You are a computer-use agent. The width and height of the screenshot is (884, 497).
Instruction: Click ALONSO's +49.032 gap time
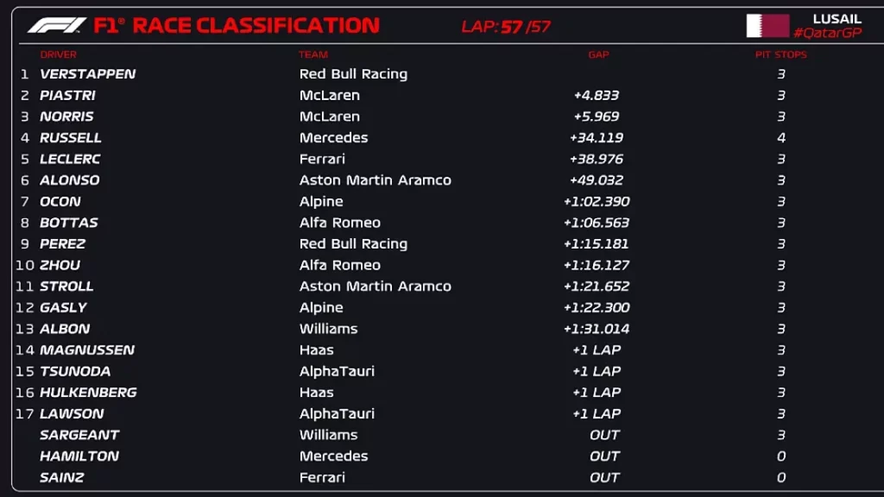click(596, 180)
